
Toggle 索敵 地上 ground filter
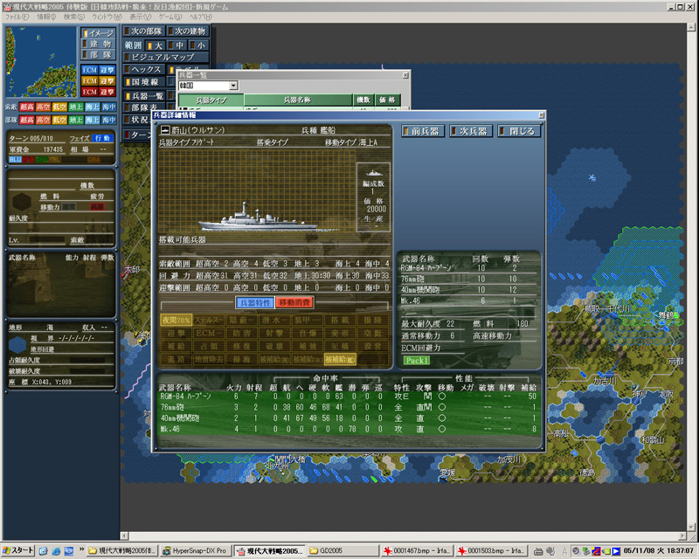pyautogui.click(x=76, y=107)
